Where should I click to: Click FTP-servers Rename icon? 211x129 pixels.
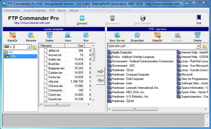click(x=178, y=35)
